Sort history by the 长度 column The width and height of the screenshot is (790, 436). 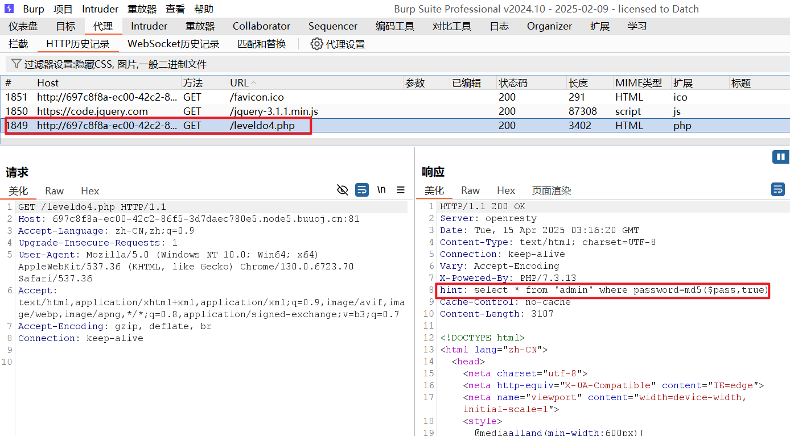coord(590,83)
